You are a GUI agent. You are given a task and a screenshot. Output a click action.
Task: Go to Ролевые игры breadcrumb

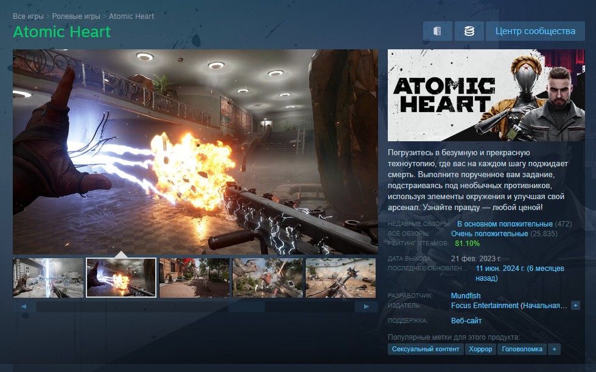tap(76, 16)
